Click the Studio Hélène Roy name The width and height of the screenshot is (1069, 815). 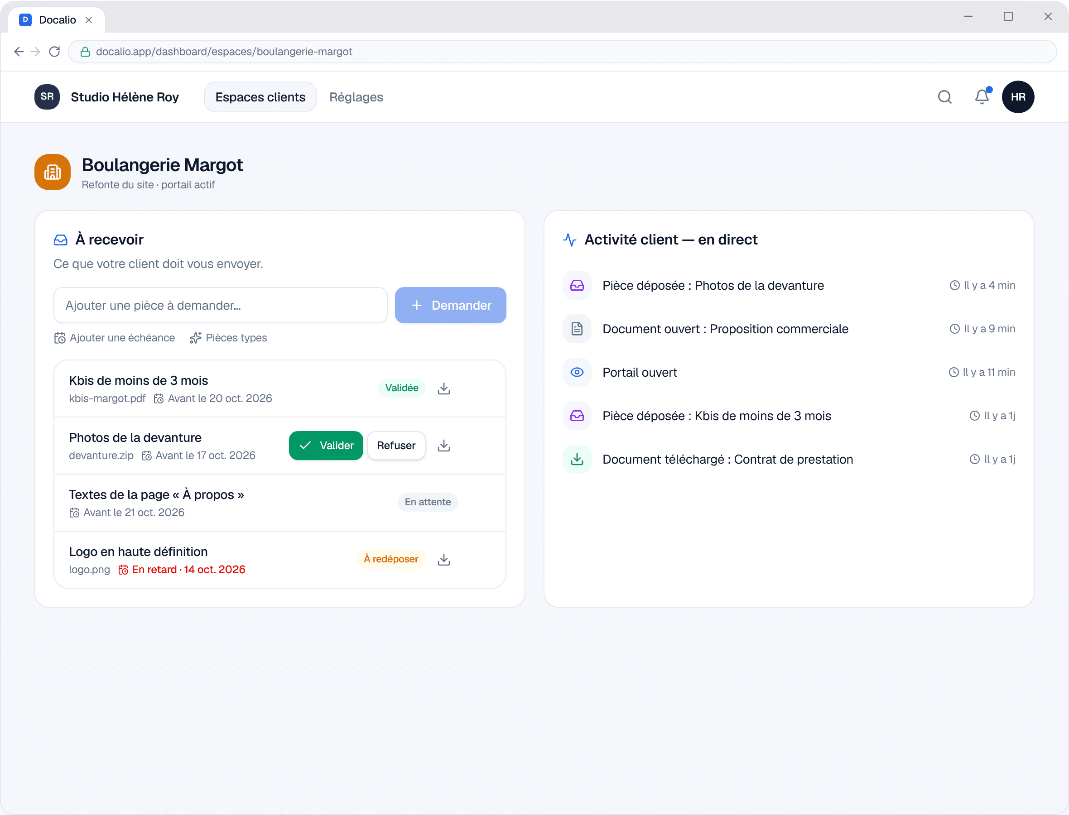[x=125, y=97]
